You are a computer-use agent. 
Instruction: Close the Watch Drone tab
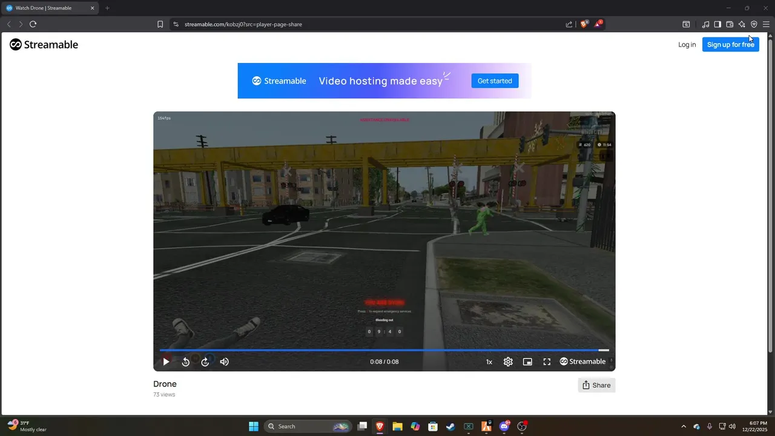93,8
